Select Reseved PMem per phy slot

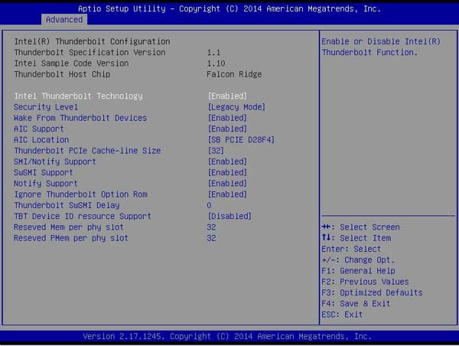coord(71,238)
